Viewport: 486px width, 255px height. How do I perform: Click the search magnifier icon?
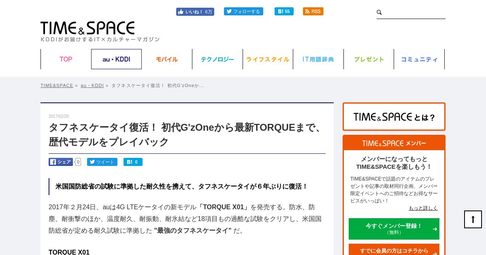379,13
